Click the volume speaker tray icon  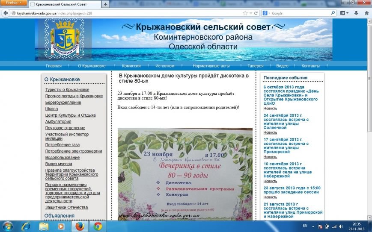click(341, 226)
